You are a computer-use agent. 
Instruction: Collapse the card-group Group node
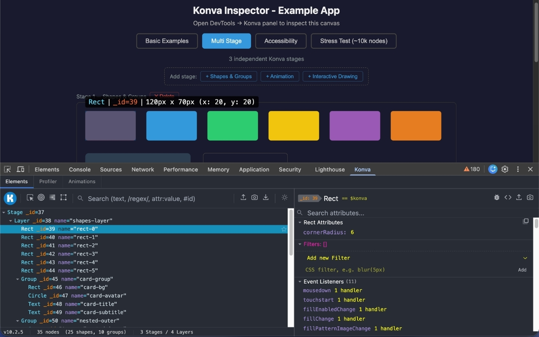click(x=18, y=279)
